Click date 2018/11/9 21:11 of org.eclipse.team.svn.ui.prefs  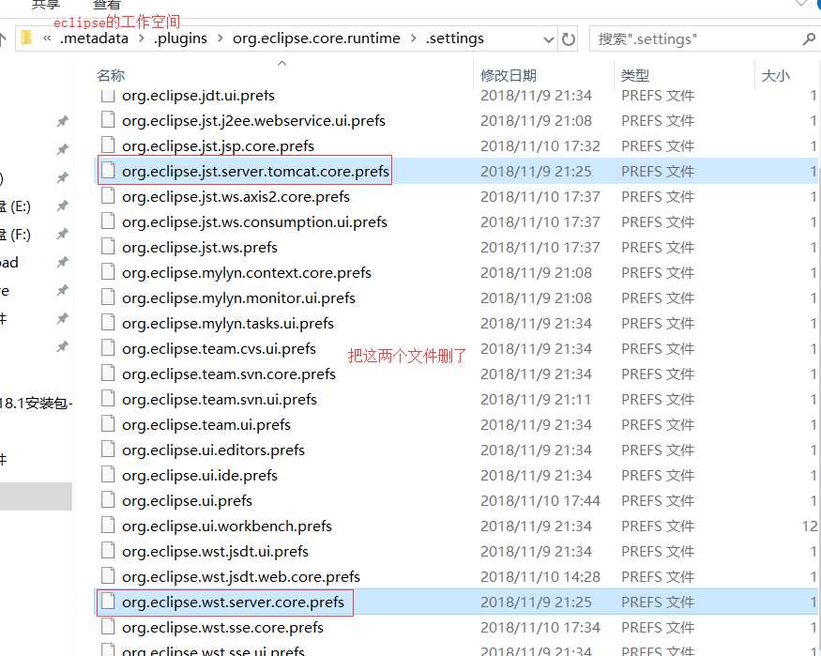pos(536,400)
